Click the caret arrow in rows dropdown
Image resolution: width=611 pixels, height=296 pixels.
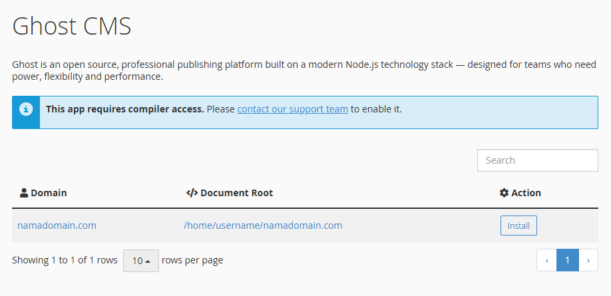point(148,261)
